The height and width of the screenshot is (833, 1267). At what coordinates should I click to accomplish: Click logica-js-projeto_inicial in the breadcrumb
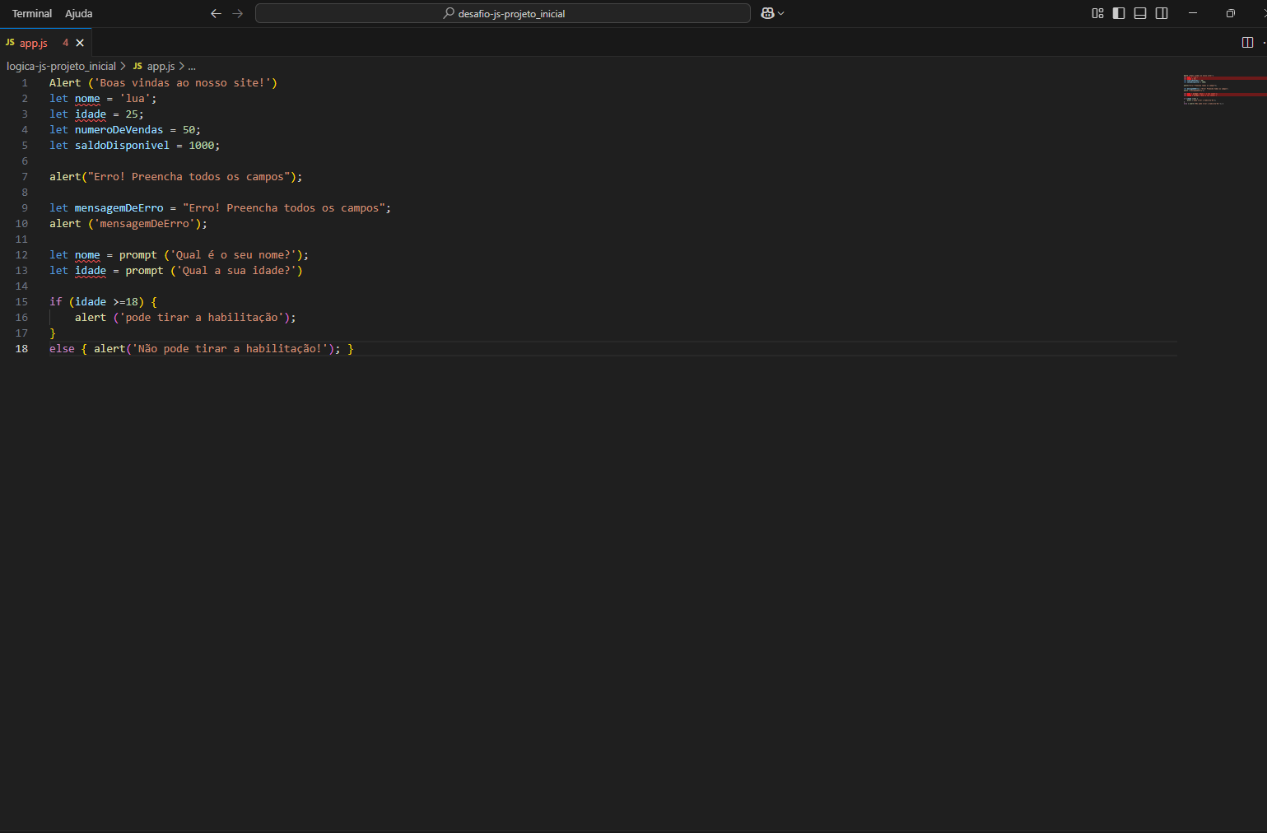(62, 66)
